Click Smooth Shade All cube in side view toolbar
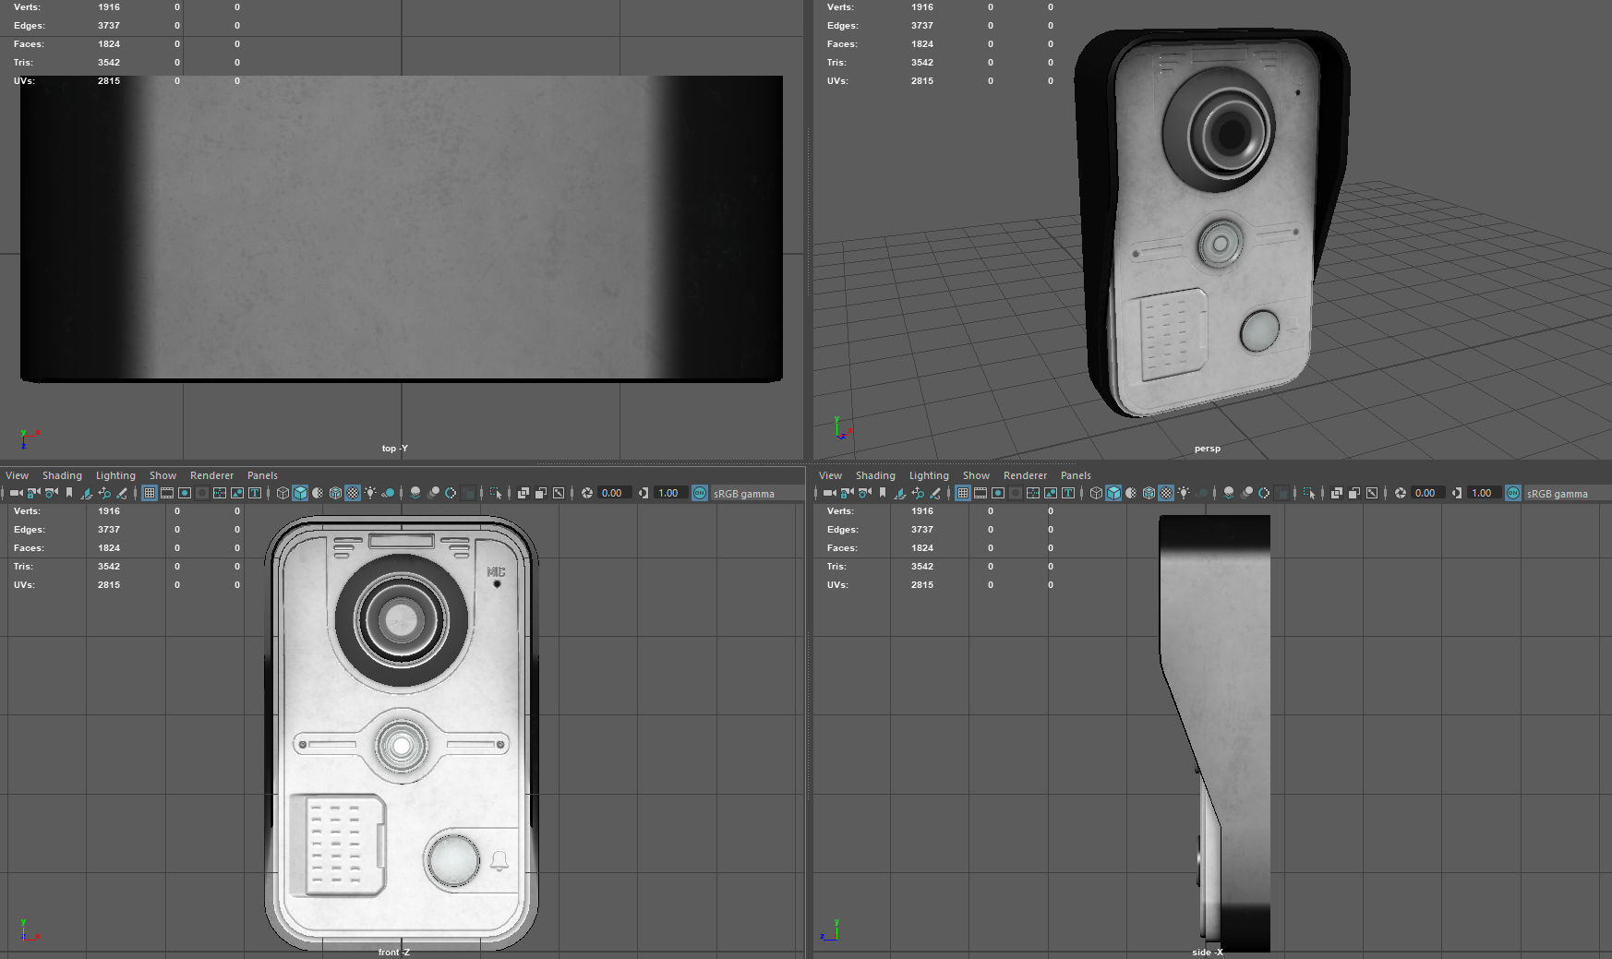Image resolution: width=1612 pixels, height=959 pixels. click(x=1113, y=493)
